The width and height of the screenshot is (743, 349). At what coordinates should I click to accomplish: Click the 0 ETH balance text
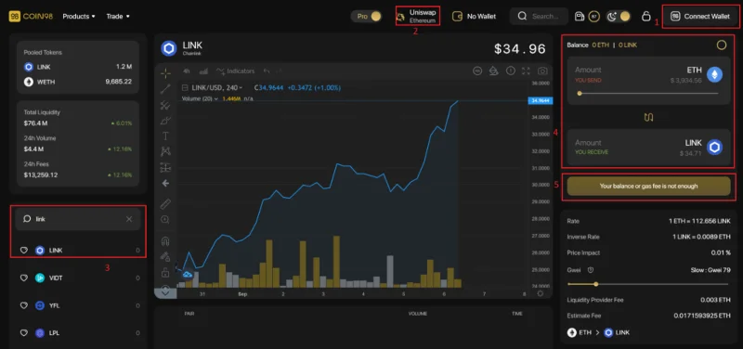click(600, 45)
